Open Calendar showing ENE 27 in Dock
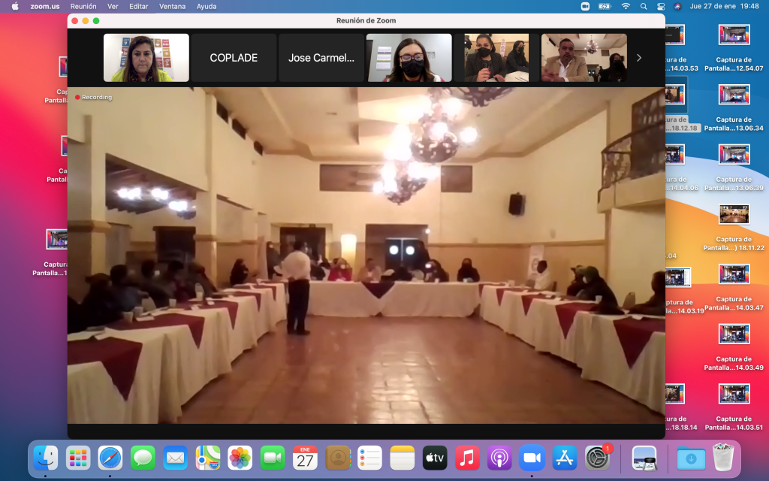This screenshot has height=481, width=769. [305, 458]
